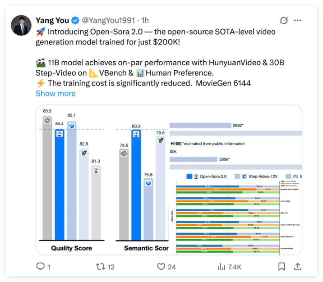
Task: Click the repost icon
Action: [100, 267]
